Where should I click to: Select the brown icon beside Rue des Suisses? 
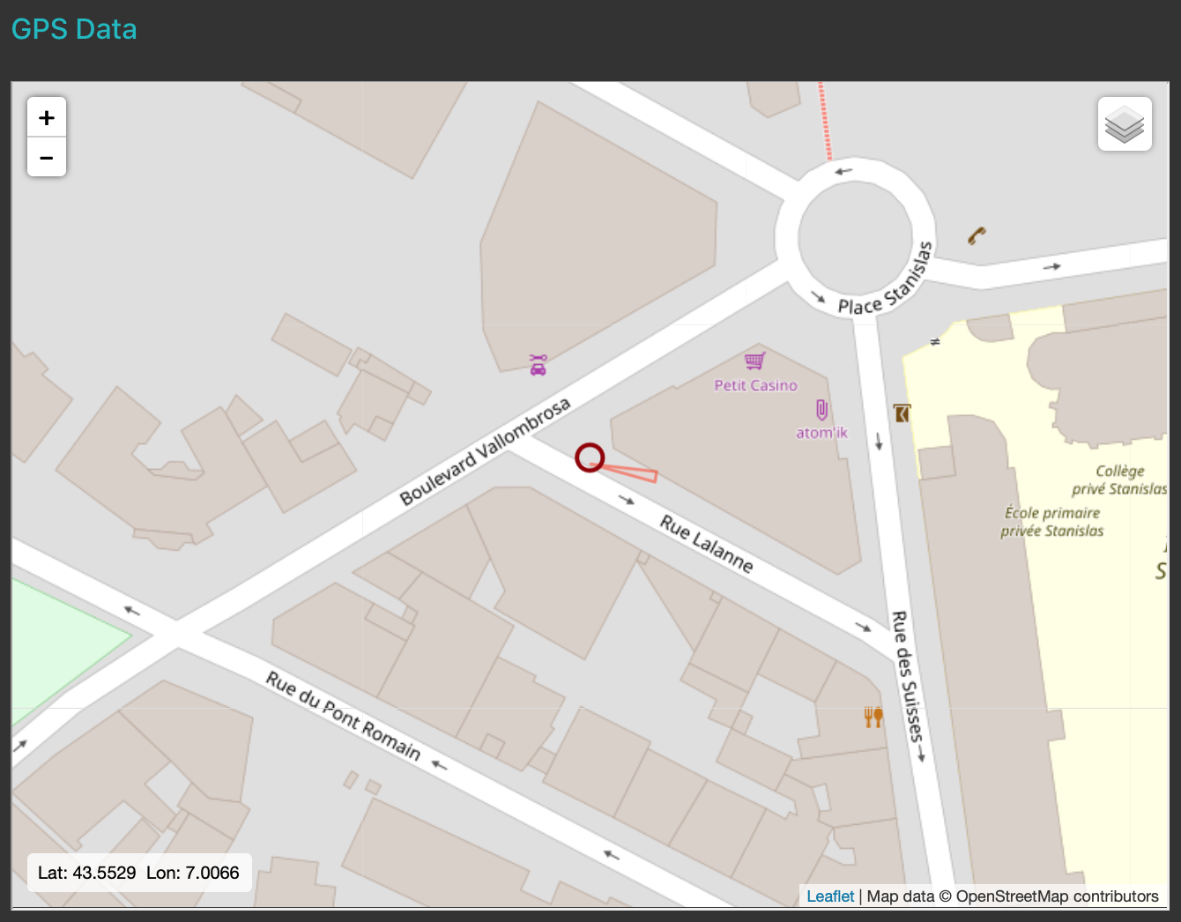[902, 413]
